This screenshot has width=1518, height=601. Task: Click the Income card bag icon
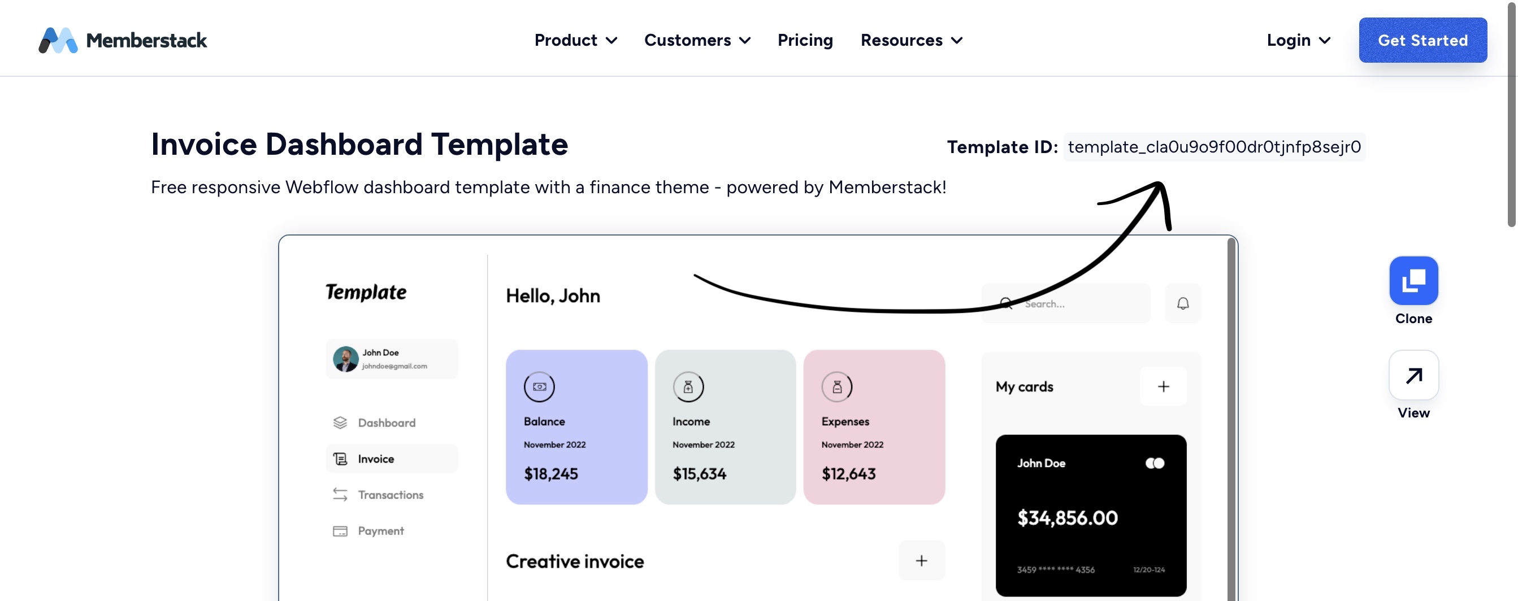[x=688, y=386]
